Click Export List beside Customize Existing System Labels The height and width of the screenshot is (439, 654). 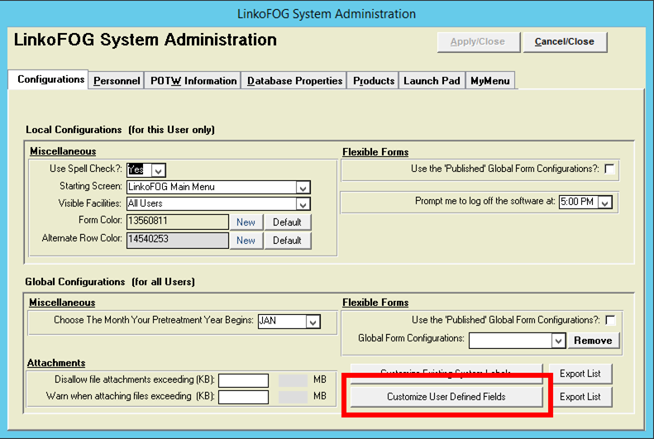click(x=580, y=374)
